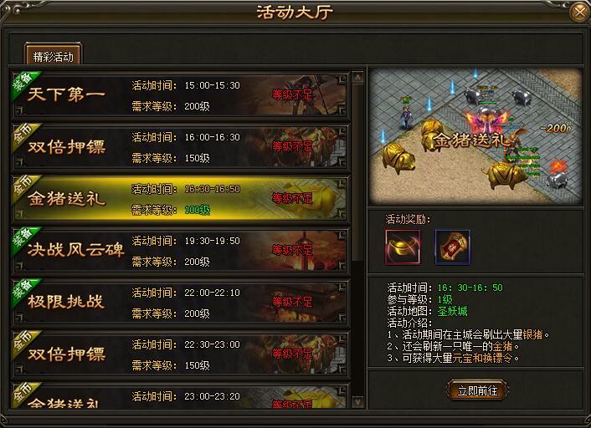This screenshot has width=591, height=428.
Task: Select the bottom 金猪送礼 23:00 activity
Action: coord(180,395)
